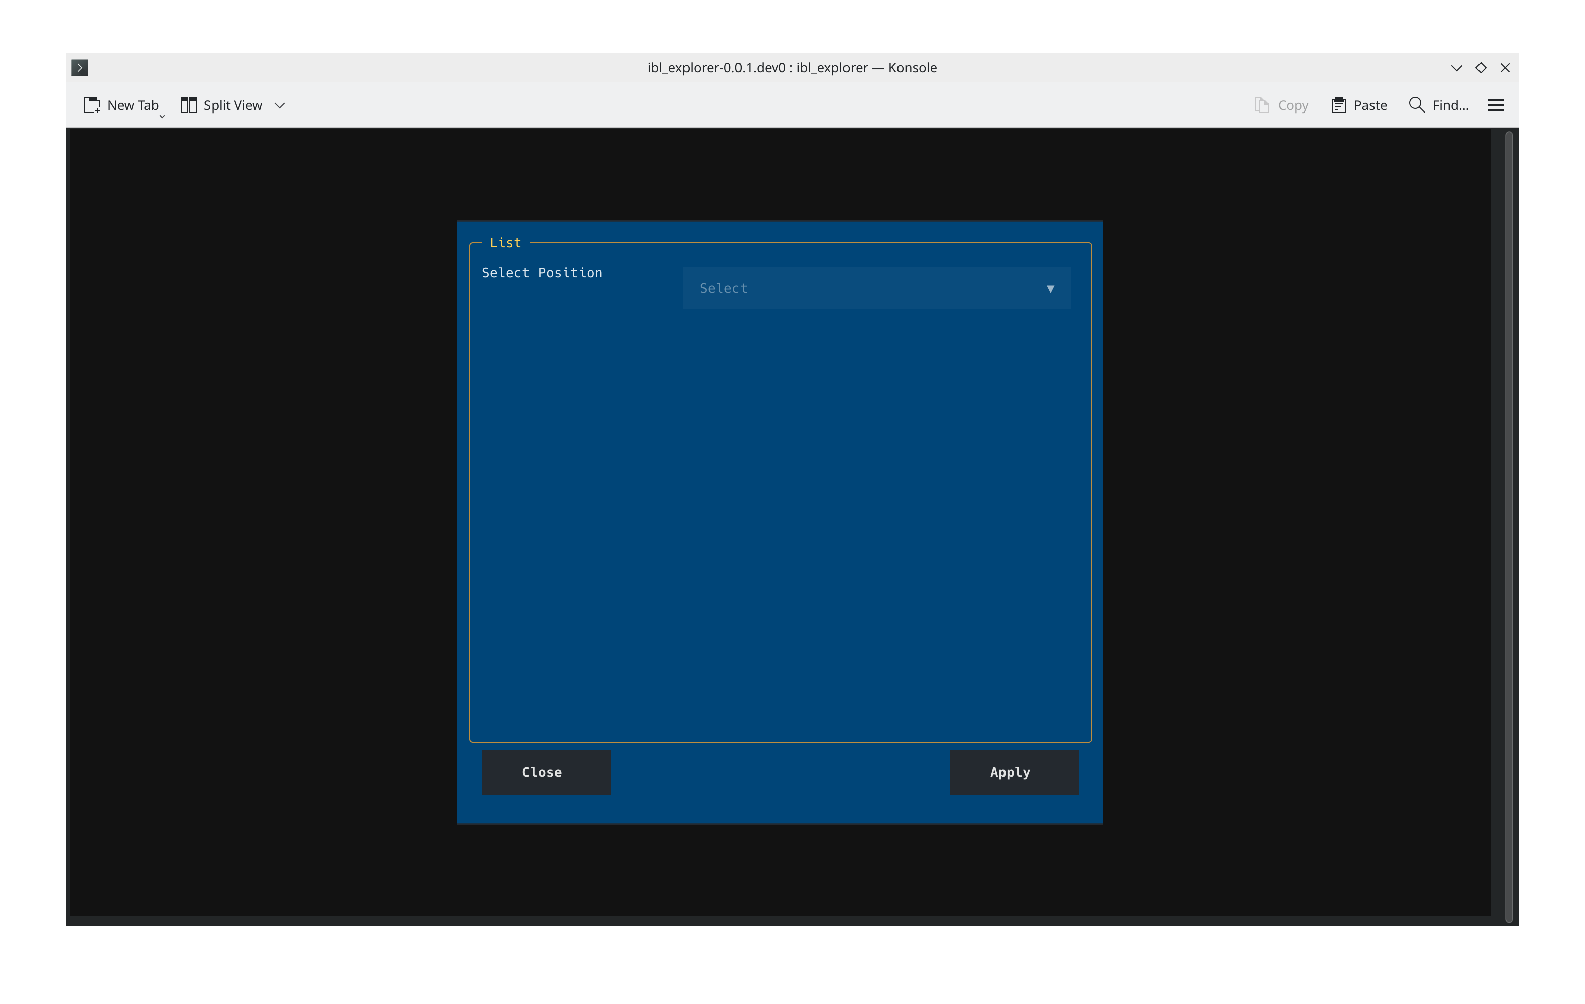The height and width of the screenshot is (1004, 1585).
Task: Maximize the Konsole window
Action: pyautogui.click(x=1481, y=68)
